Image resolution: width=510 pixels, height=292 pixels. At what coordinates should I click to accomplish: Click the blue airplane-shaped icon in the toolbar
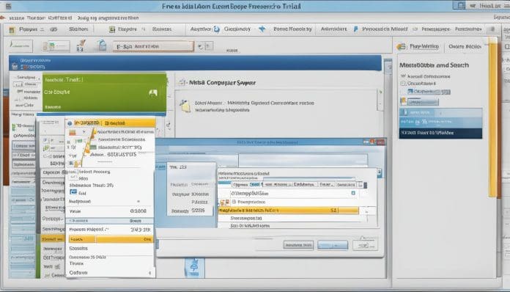(x=262, y=29)
